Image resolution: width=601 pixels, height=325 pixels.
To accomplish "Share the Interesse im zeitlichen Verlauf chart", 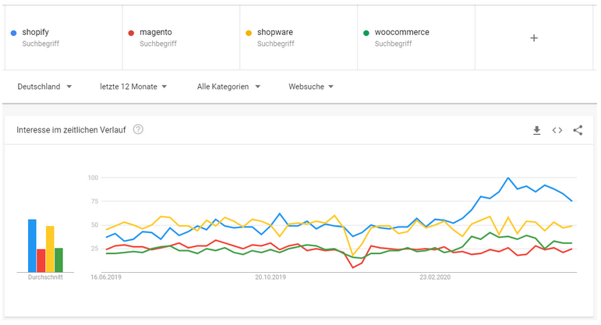I will pyautogui.click(x=578, y=130).
